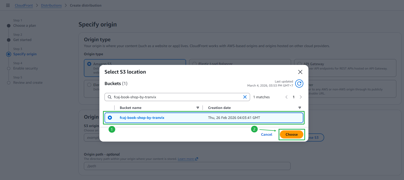Focus the bucket search input field
This screenshot has width=404, height=180.
(x=177, y=97)
